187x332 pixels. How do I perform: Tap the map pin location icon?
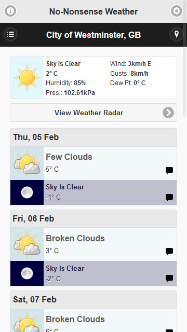click(x=177, y=34)
